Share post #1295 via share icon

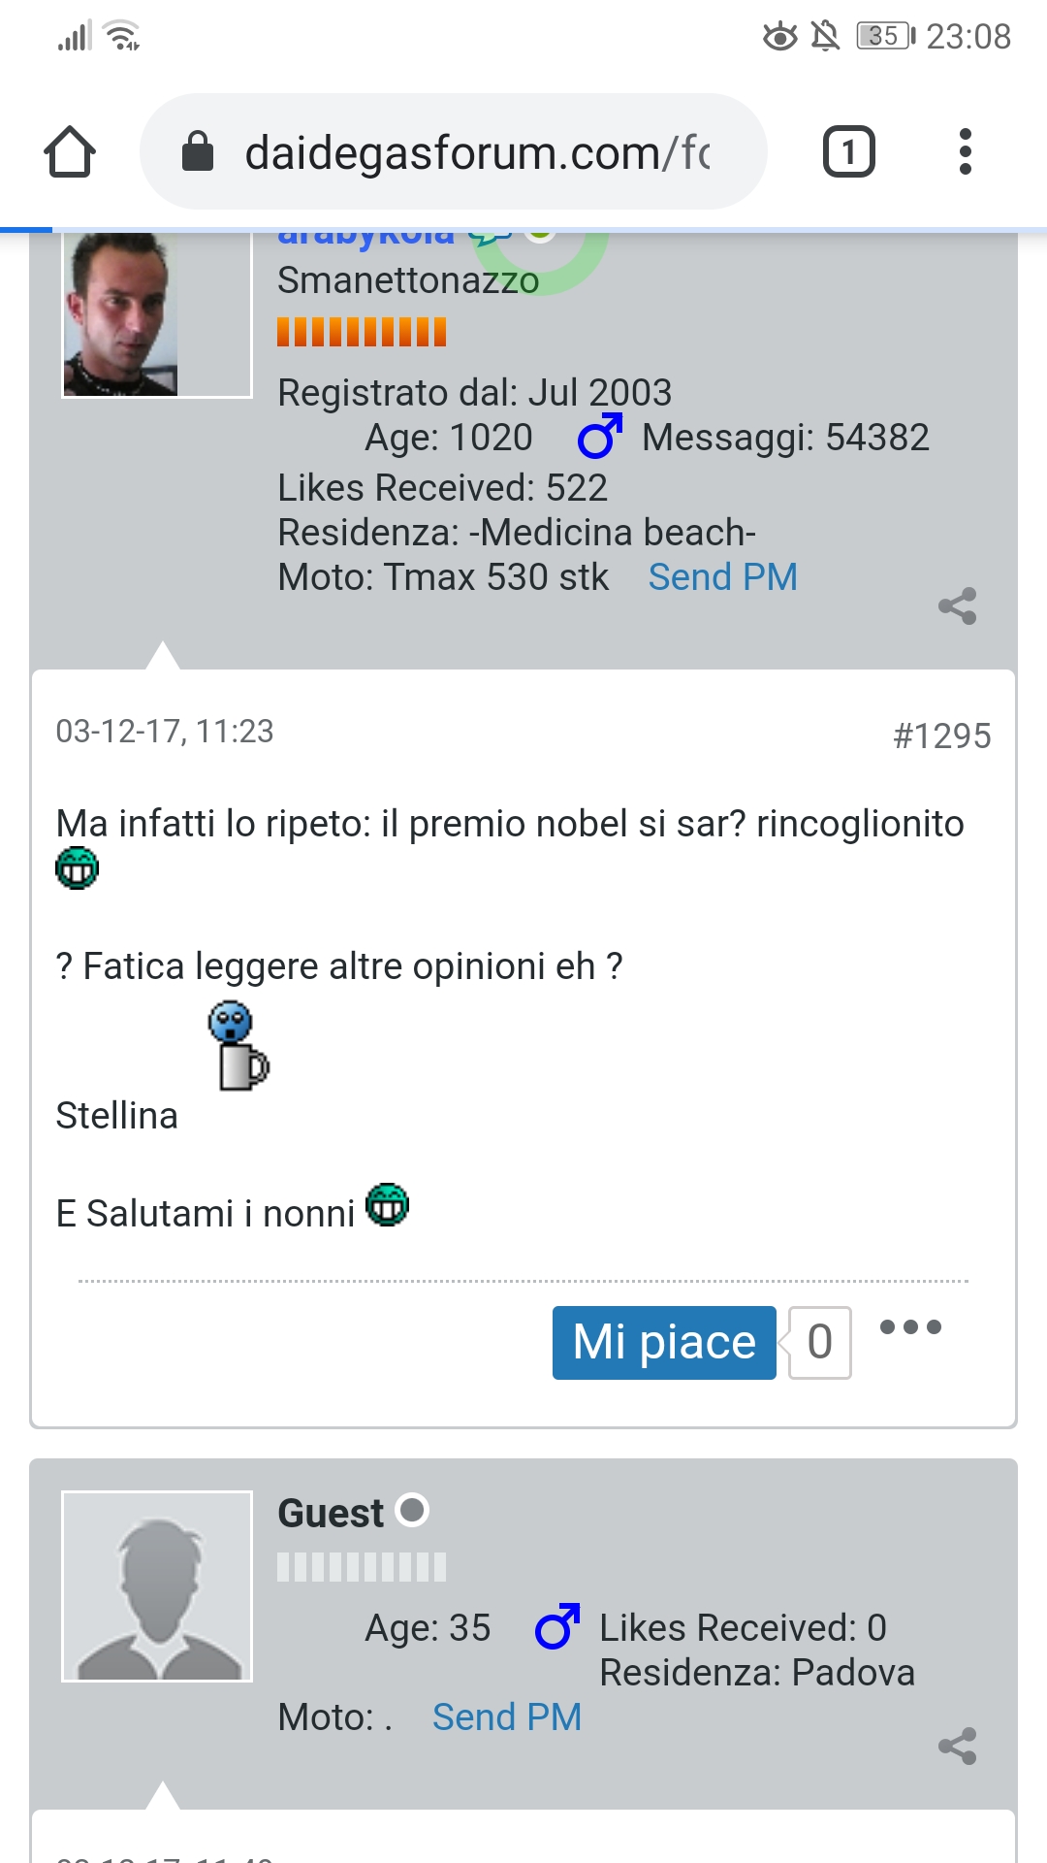tap(957, 606)
